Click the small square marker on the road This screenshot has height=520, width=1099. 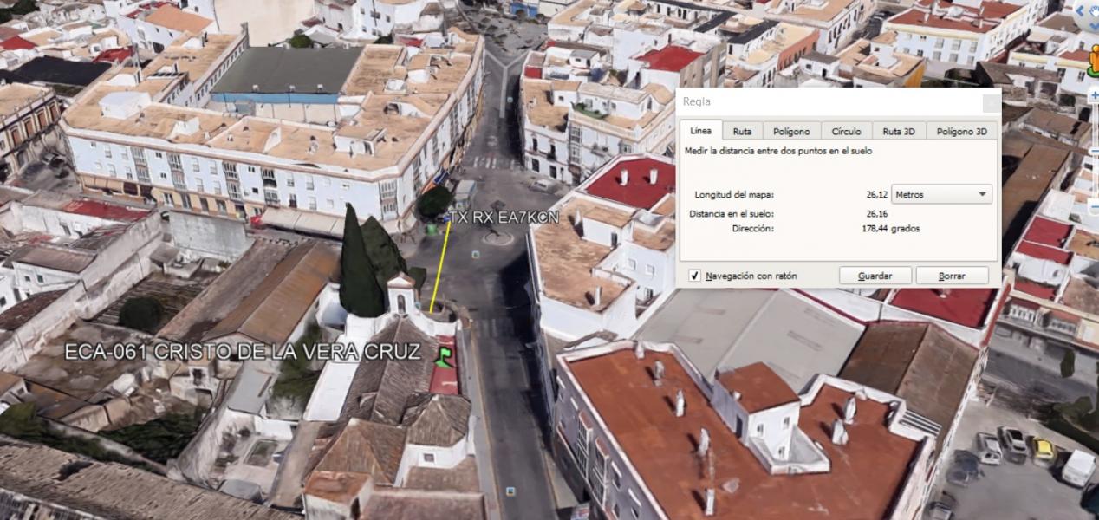[x=475, y=254]
